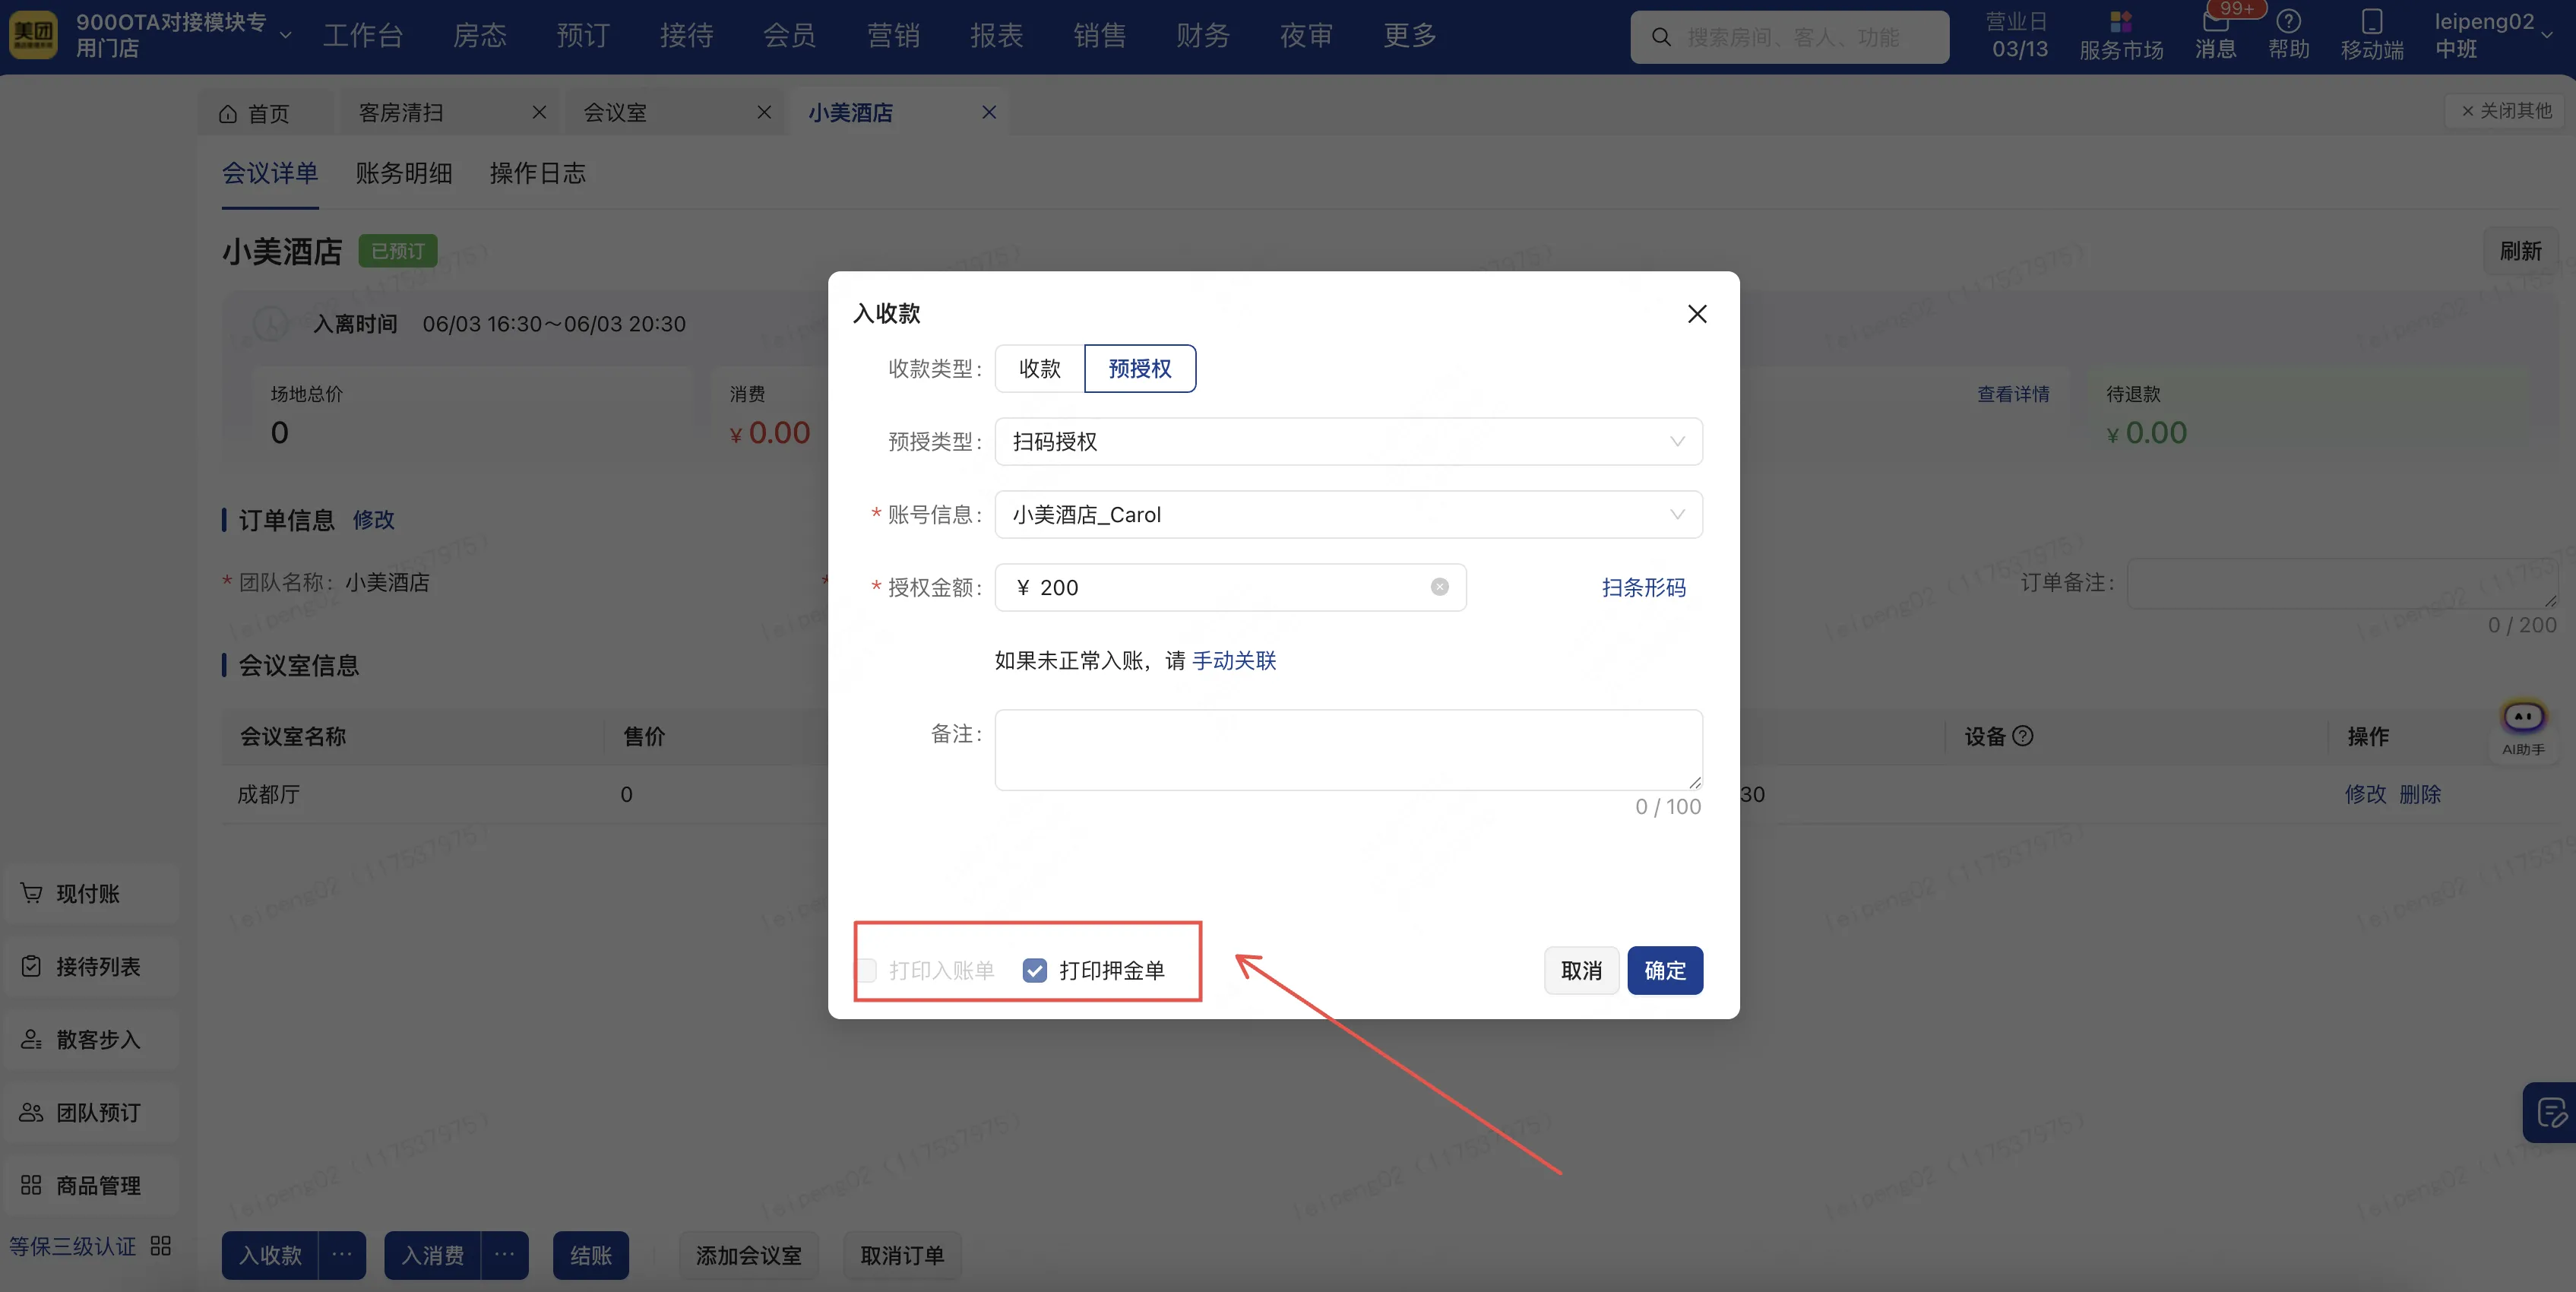Switch to 会议详单 tab
Image resolution: width=2576 pixels, height=1292 pixels.
[x=270, y=173]
